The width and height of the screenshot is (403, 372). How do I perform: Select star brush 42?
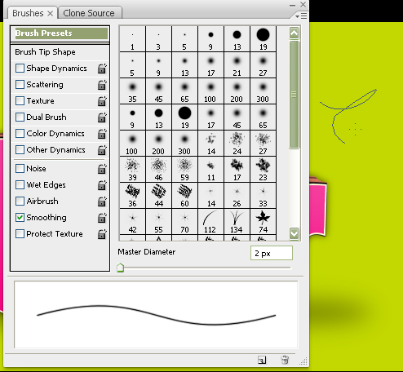(x=132, y=222)
